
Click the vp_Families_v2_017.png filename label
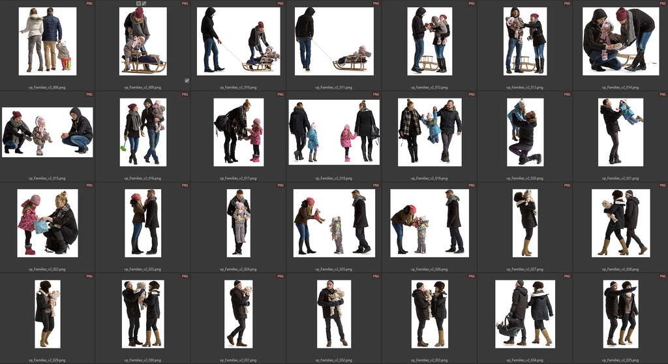point(238,178)
